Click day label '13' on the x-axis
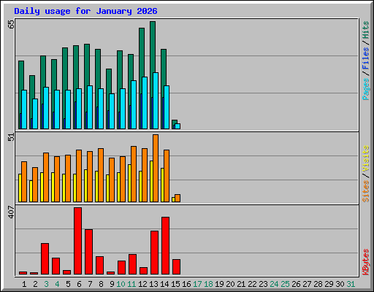 [x=153, y=284]
